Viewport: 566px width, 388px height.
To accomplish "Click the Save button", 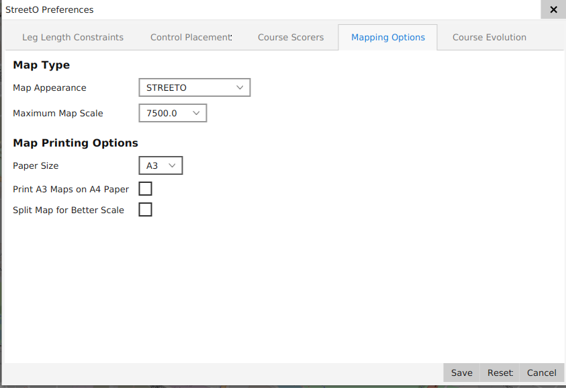I will click(x=461, y=373).
